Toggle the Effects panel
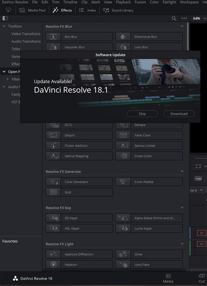Screen dimensions: 207x286 (62, 10)
